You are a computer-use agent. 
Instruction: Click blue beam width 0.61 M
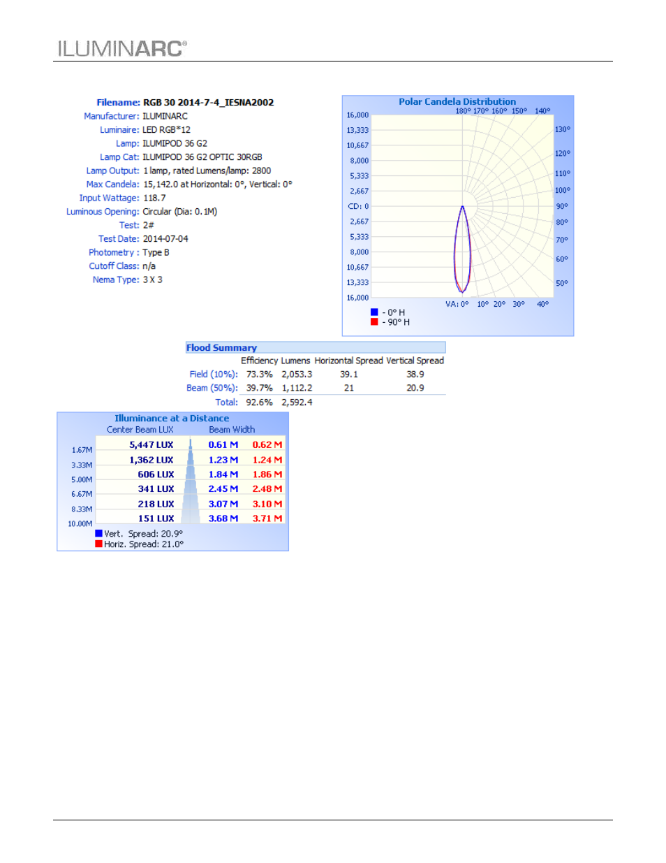[223, 444]
